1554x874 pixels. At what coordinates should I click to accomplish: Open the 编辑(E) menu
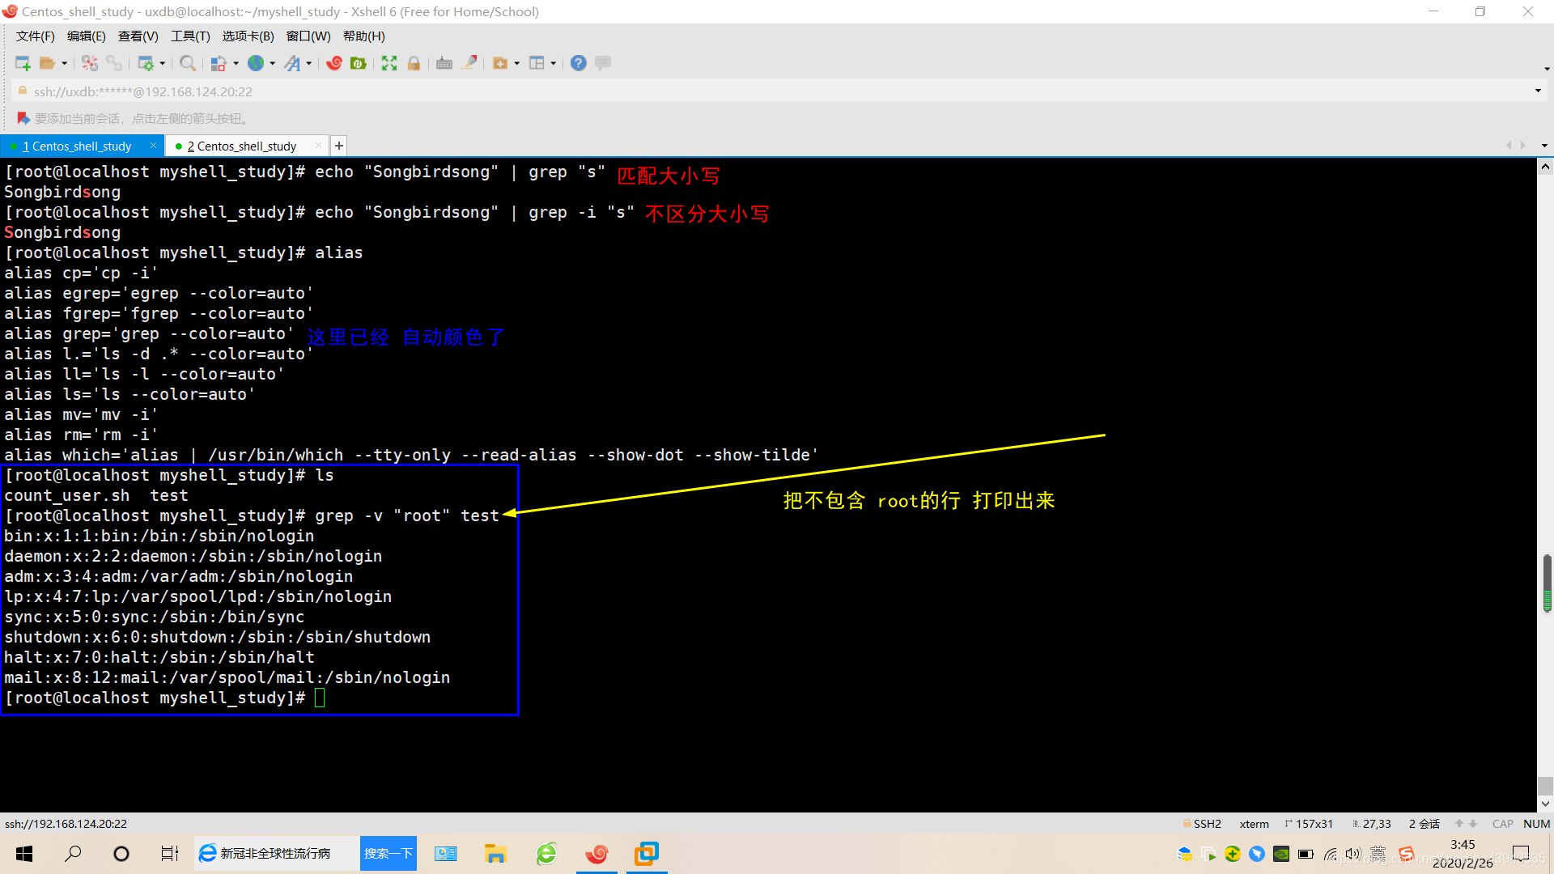[x=87, y=36]
